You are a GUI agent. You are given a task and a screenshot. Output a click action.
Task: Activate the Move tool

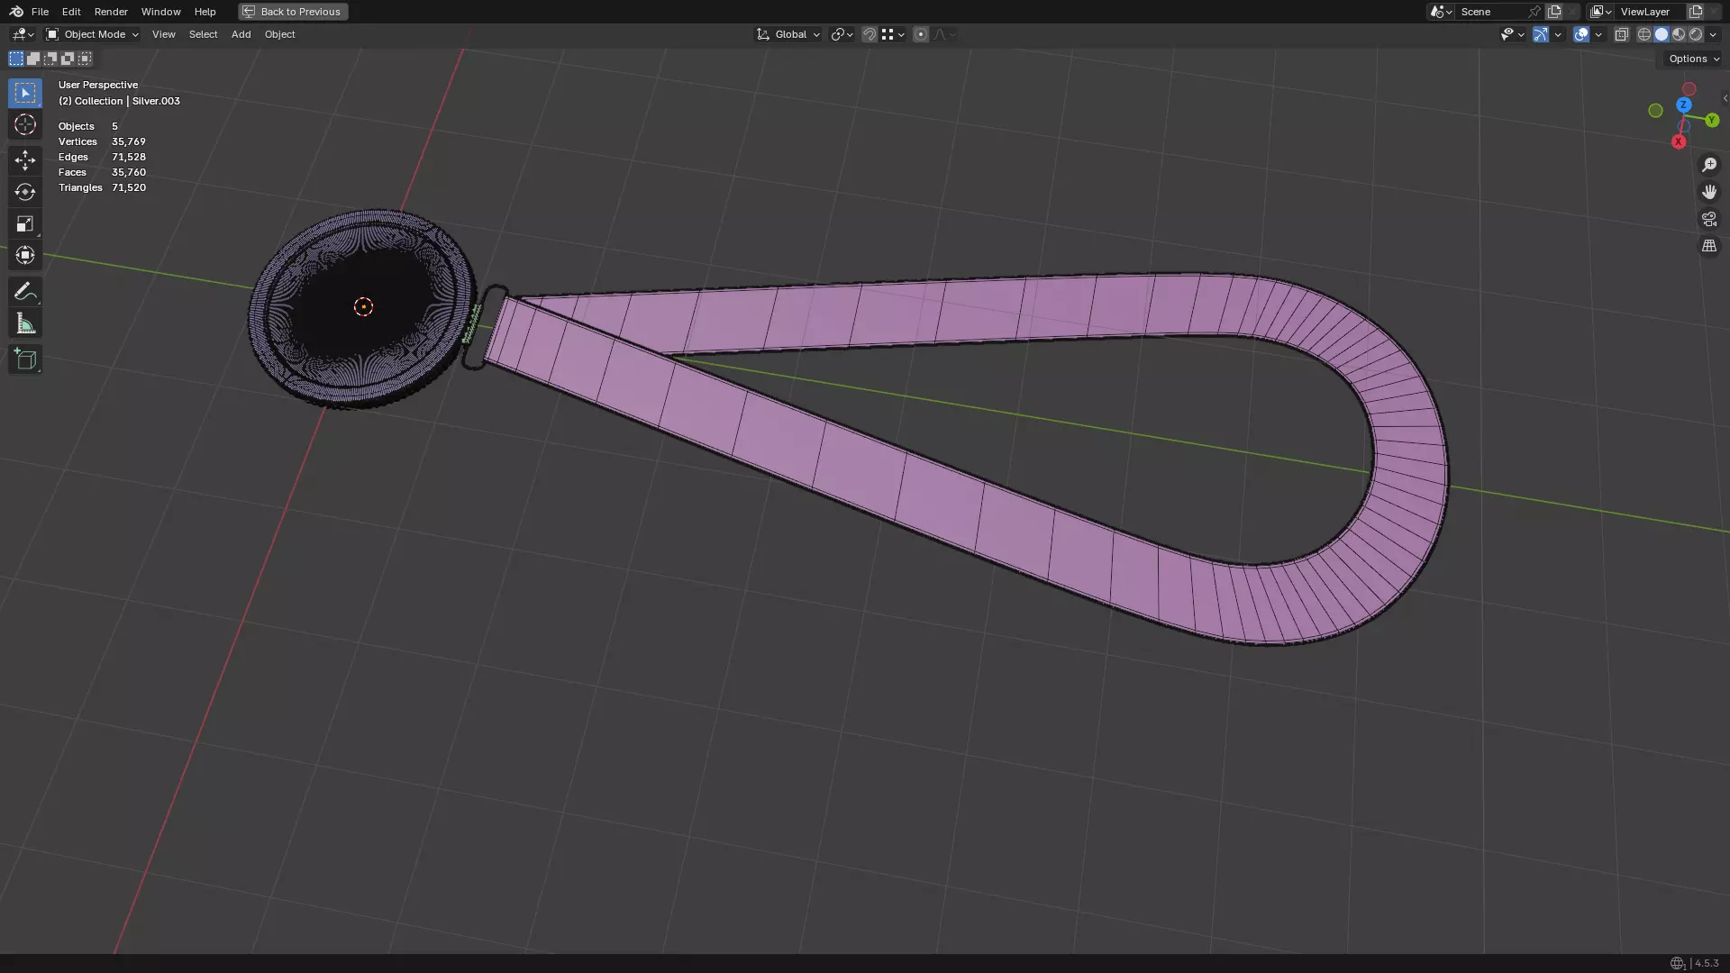point(25,160)
